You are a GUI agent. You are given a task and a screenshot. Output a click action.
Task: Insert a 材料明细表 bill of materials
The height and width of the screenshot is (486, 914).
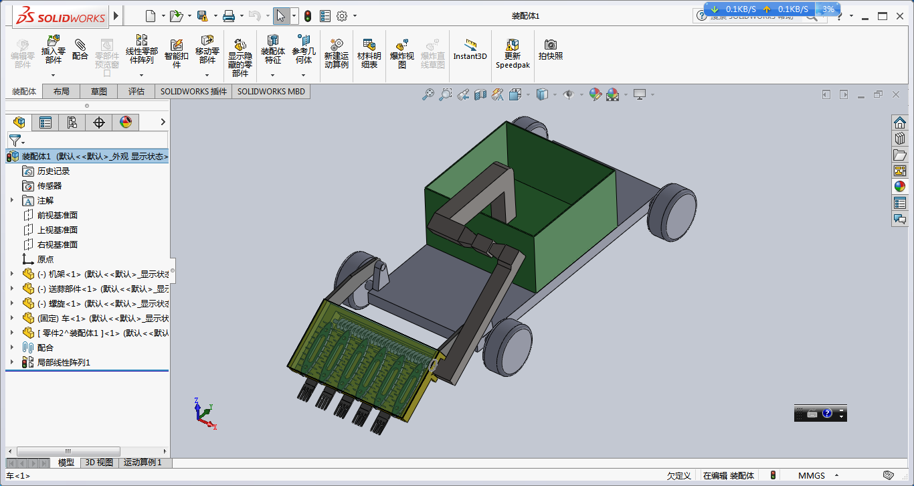coord(369,54)
